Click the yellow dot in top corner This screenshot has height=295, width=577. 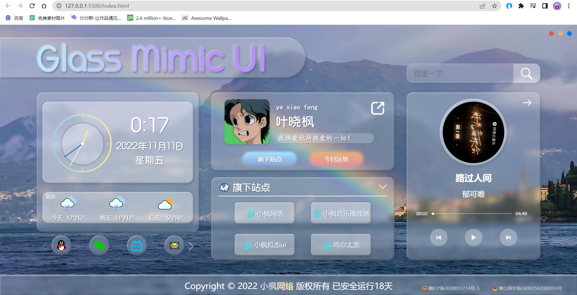(560, 34)
